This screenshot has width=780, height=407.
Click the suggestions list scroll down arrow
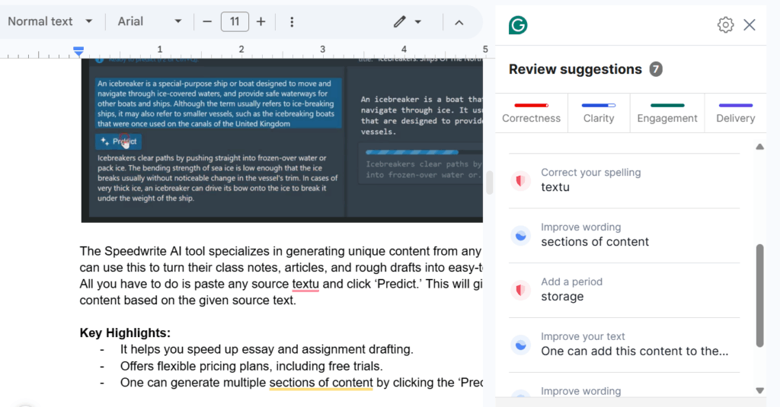pos(759,390)
